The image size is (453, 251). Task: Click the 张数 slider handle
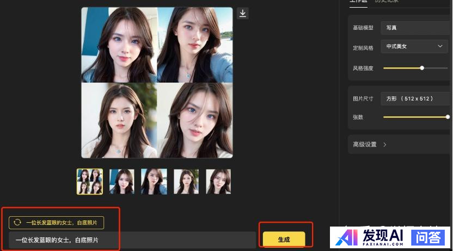coord(448,117)
